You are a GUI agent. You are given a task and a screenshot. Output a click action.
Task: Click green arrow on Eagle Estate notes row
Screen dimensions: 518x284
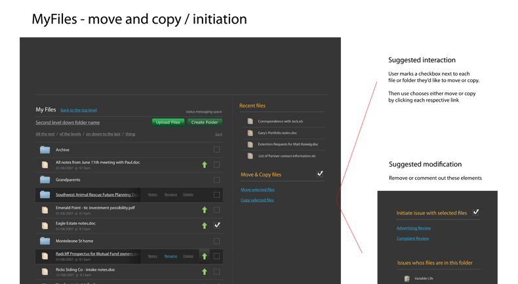(205, 226)
